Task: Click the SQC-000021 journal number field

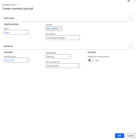Action: [54, 29]
